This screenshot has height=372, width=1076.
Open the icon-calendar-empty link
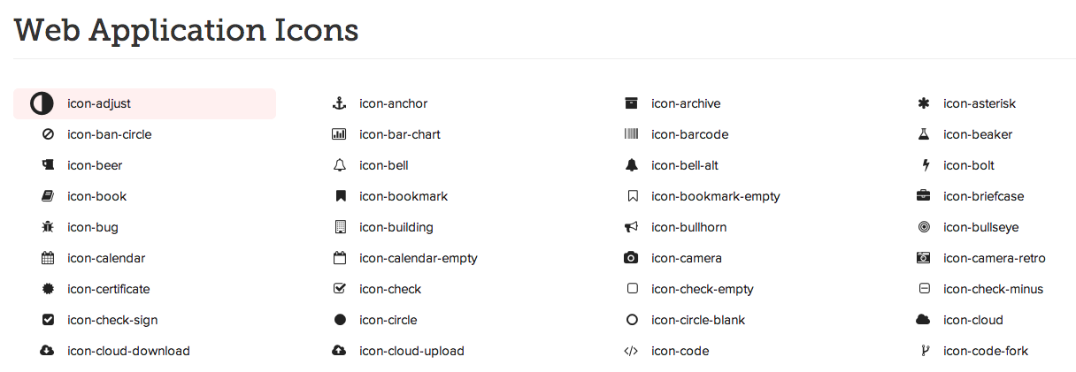click(418, 258)
